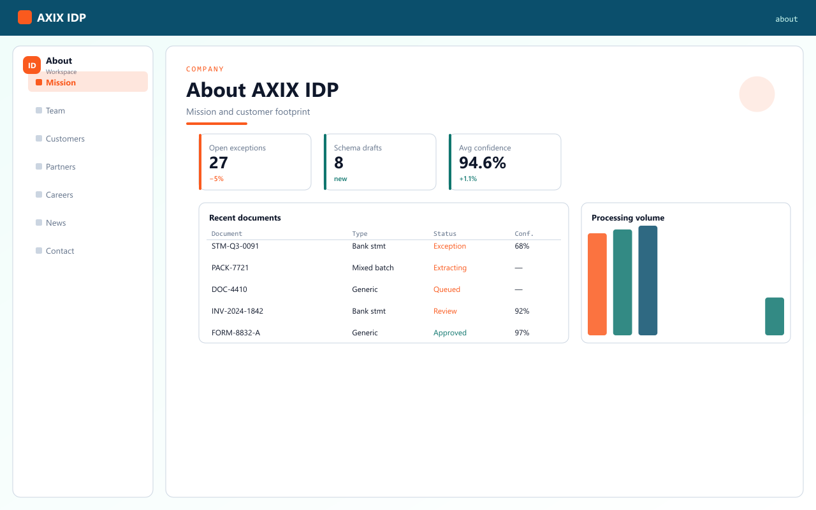The image size is (816, 510).
Task: Click the Approved status
Action: pyautogui.click(x=450, y=333)
